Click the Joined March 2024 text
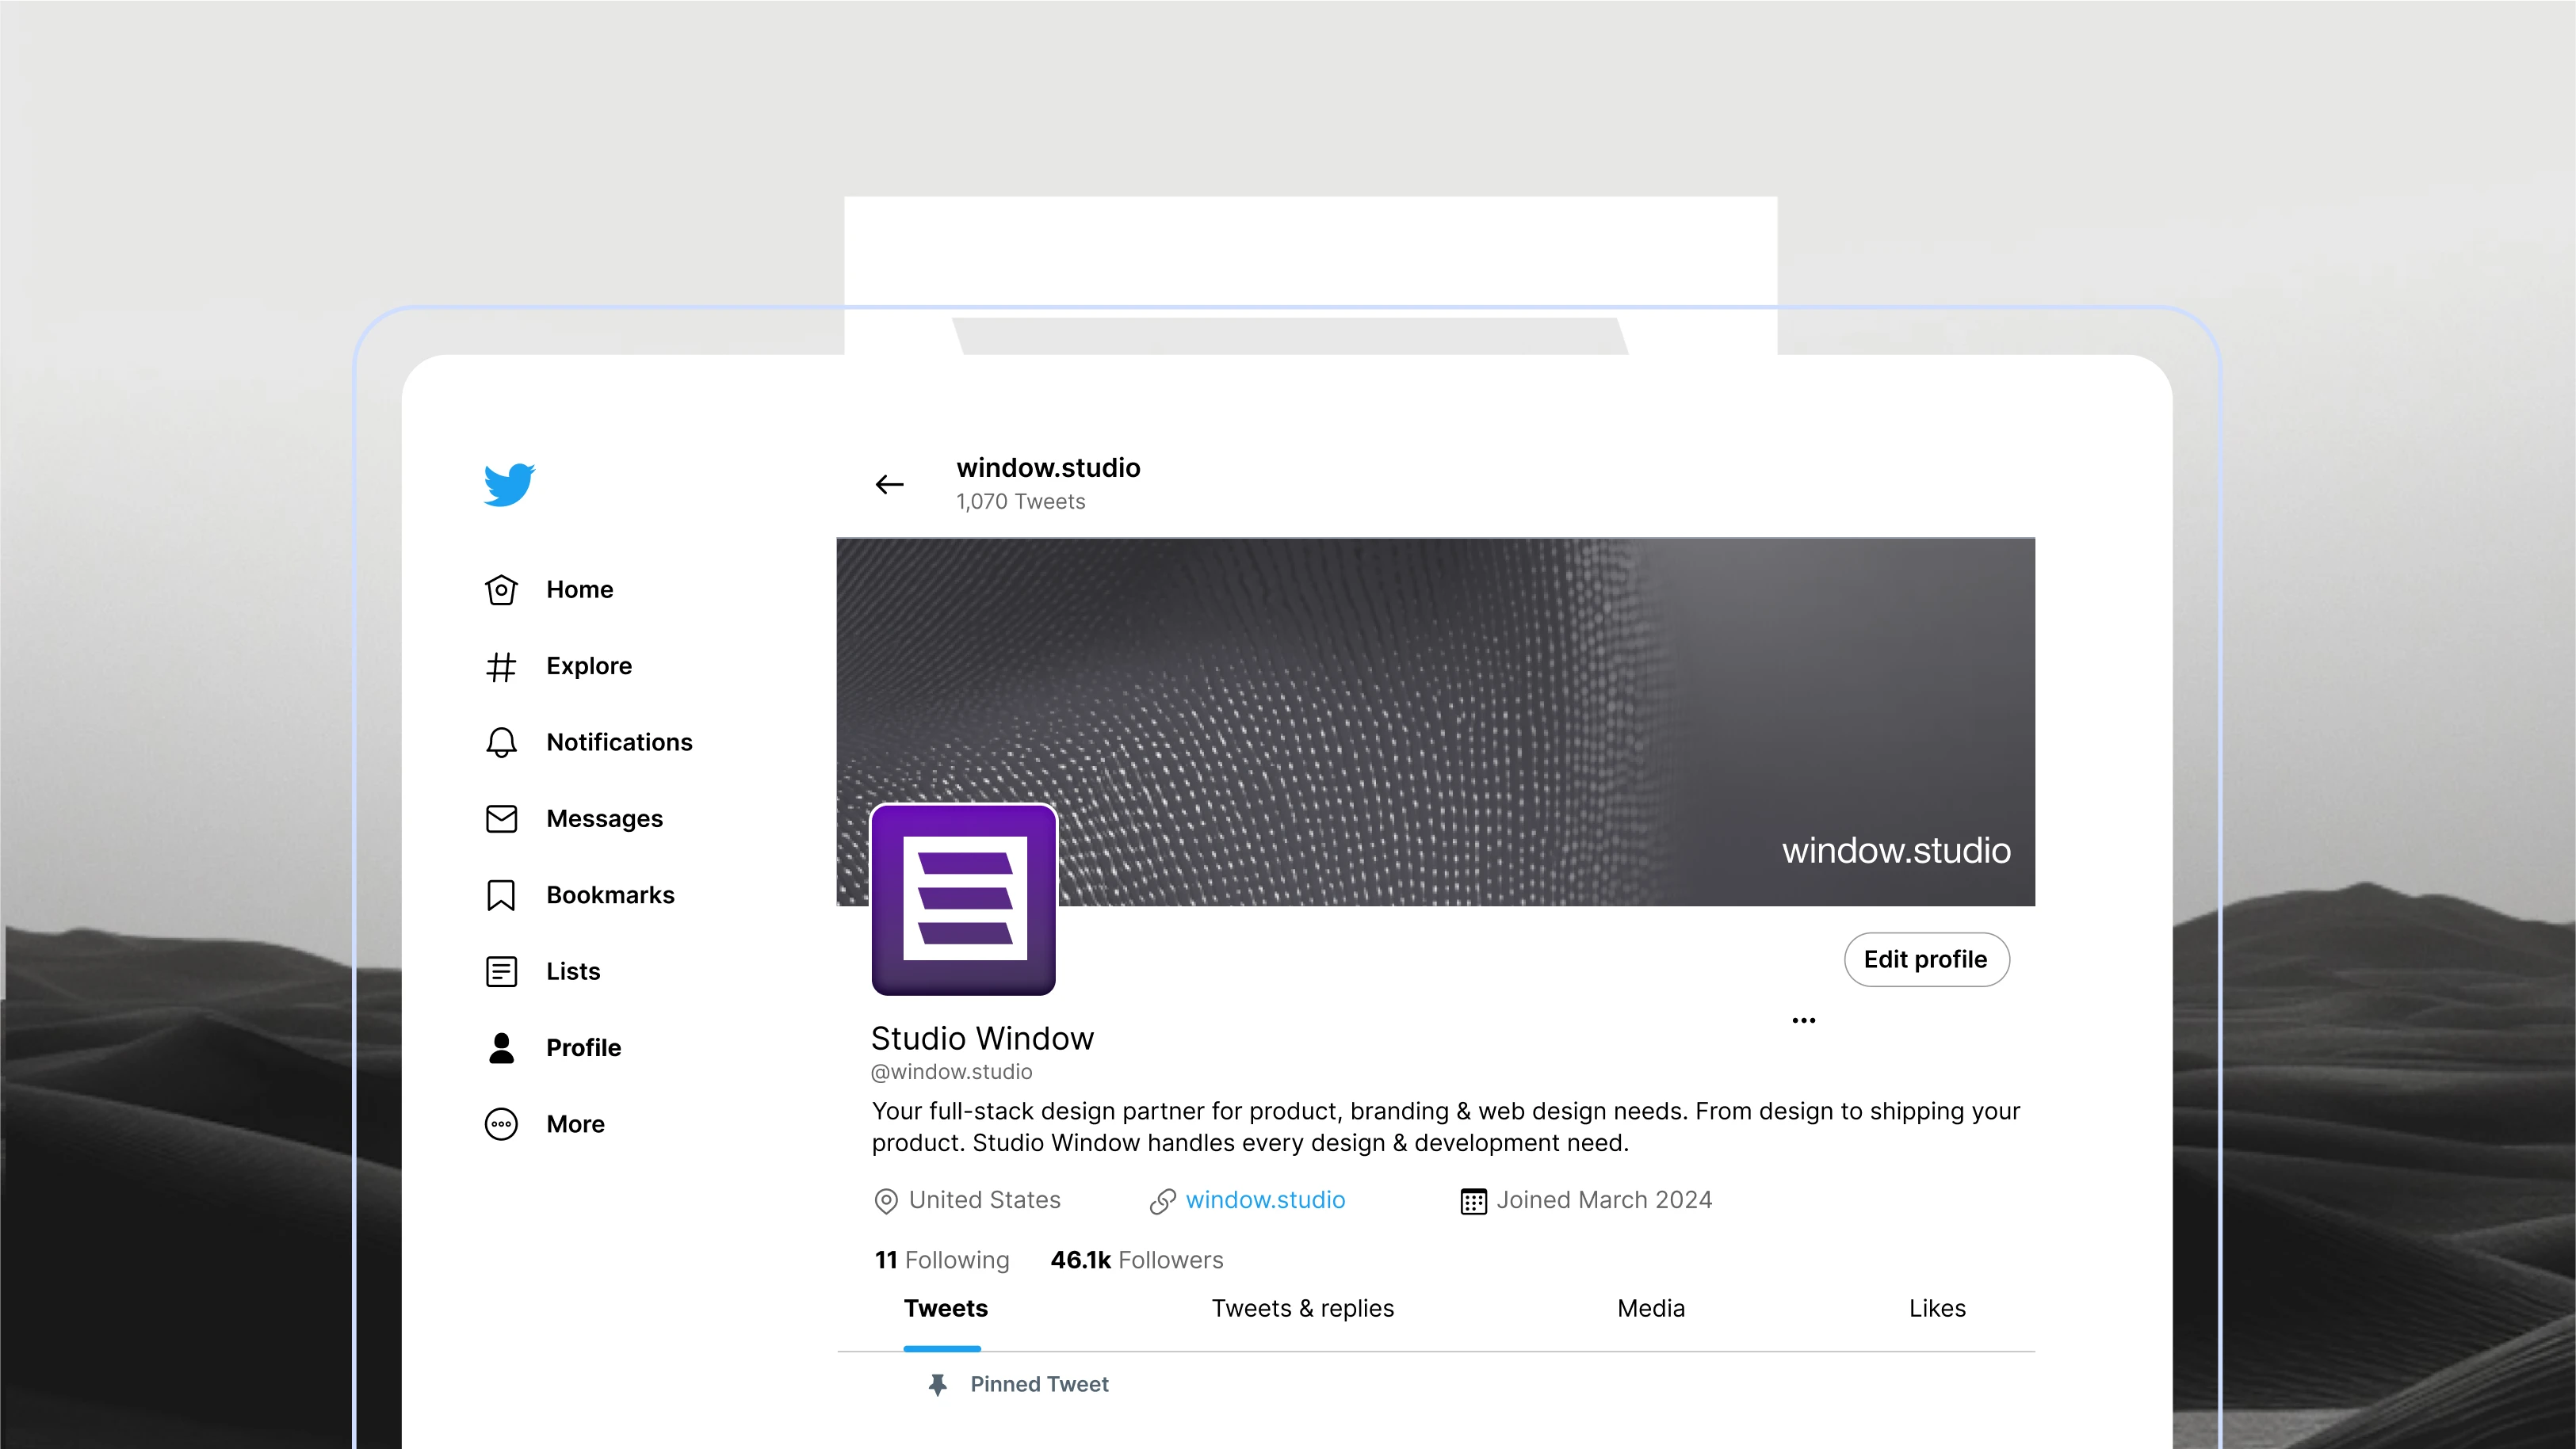The width and height of the screenshot is (2576, 1449). [x=1604, y=1200]
